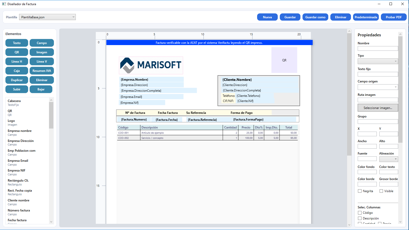Add an Imagen element

(x=42, y=52)
